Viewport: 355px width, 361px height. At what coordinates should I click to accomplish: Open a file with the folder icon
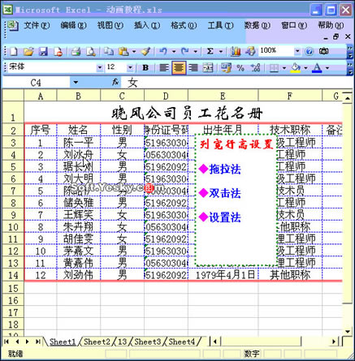click(28, 51)
